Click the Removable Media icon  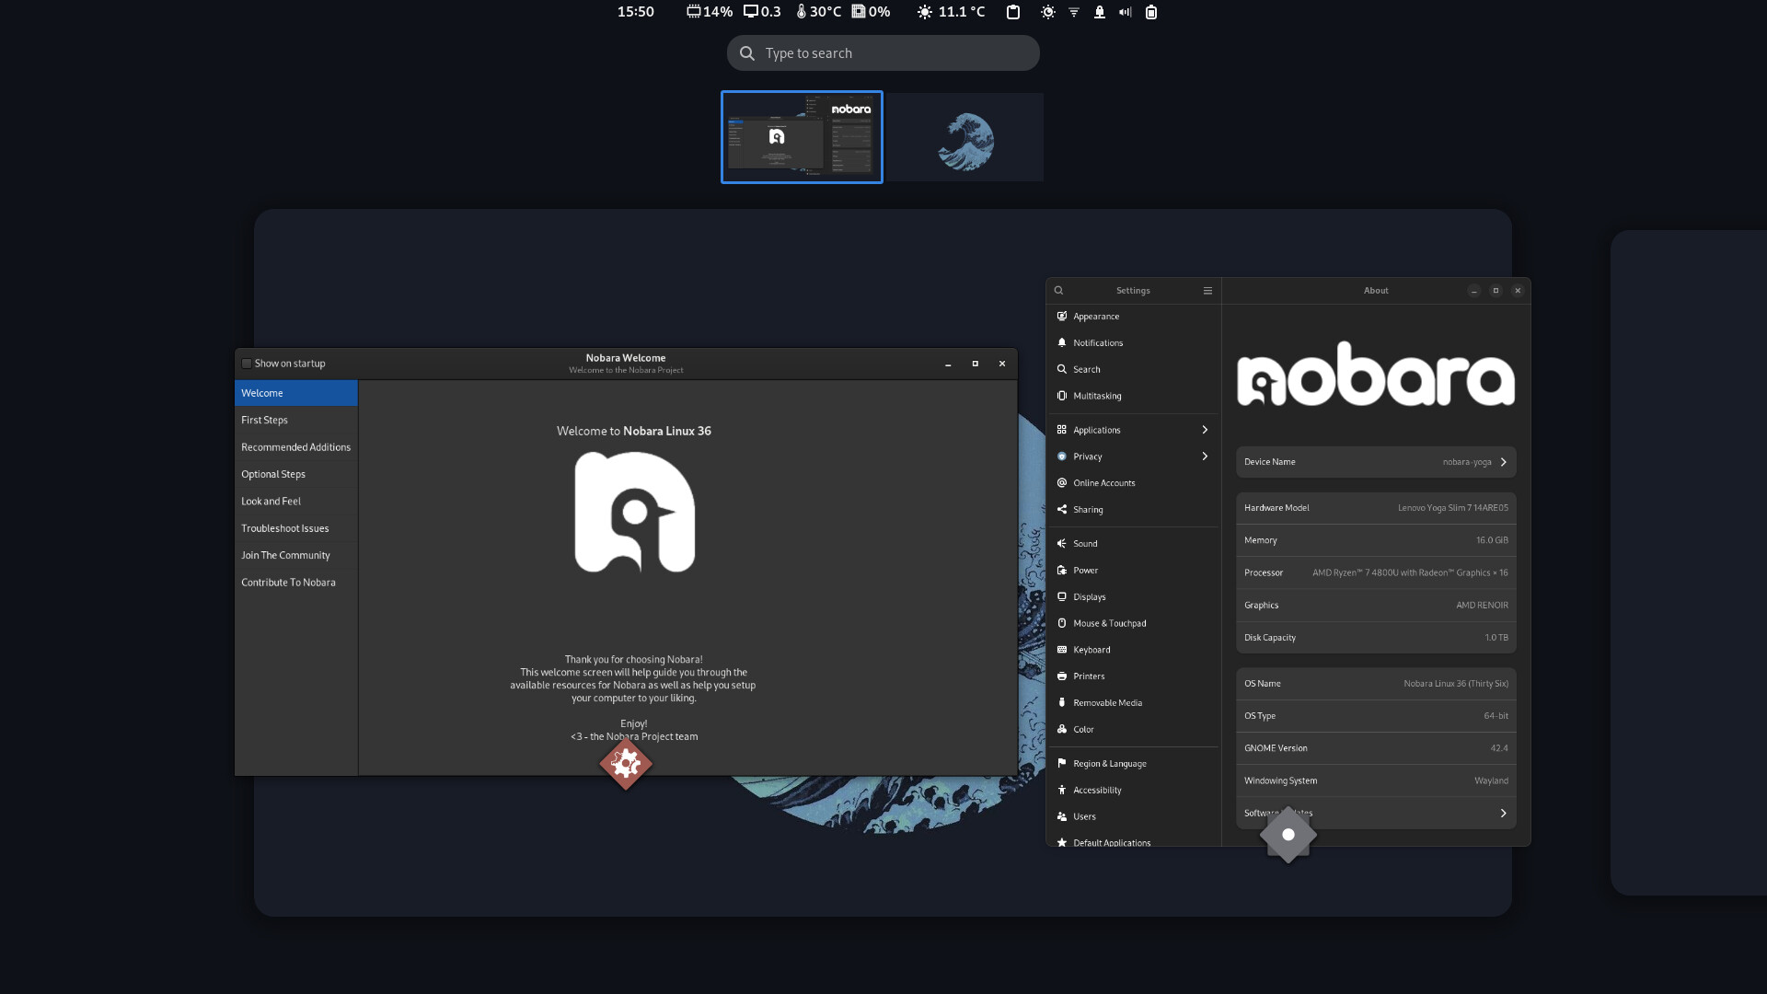point(1061,702)
